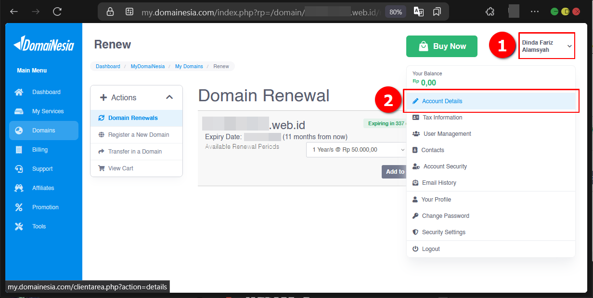
Task: Open Your Profile from user menu
Action: click(x=491, y=200)
